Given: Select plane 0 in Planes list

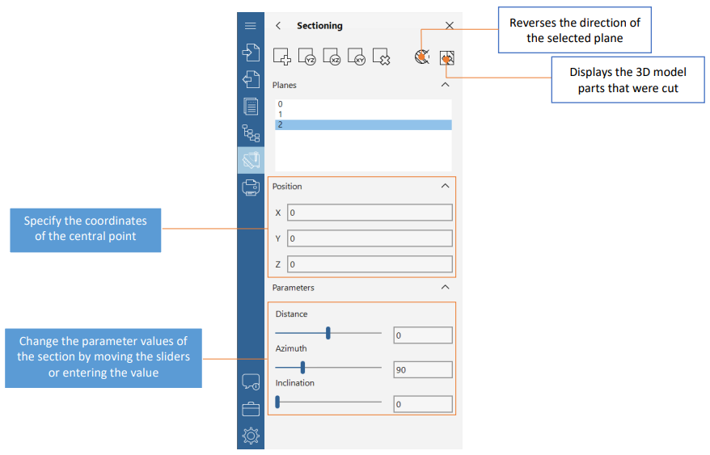Looking at the screenshot, I should tap(363, 104).
